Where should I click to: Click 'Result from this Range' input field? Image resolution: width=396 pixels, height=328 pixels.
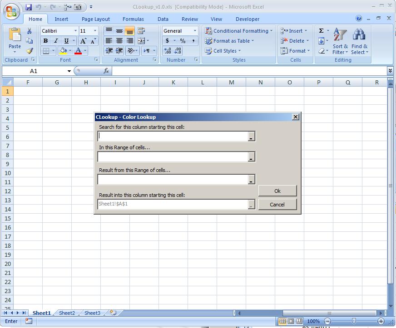(x=173, y=179)
